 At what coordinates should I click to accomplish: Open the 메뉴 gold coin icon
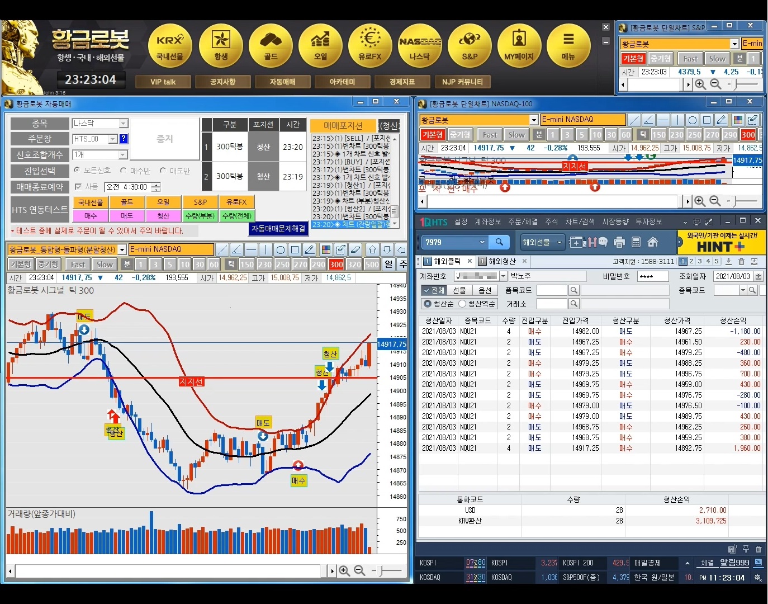(568, 46)
